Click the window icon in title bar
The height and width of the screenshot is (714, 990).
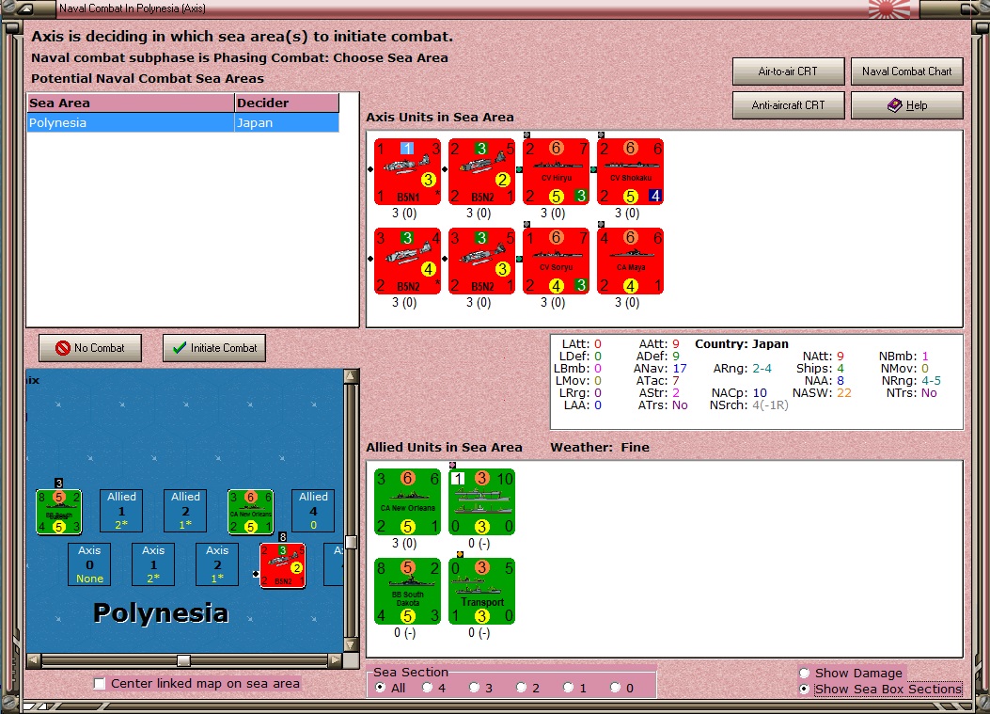pyautogui.click(x=25, y=8)
